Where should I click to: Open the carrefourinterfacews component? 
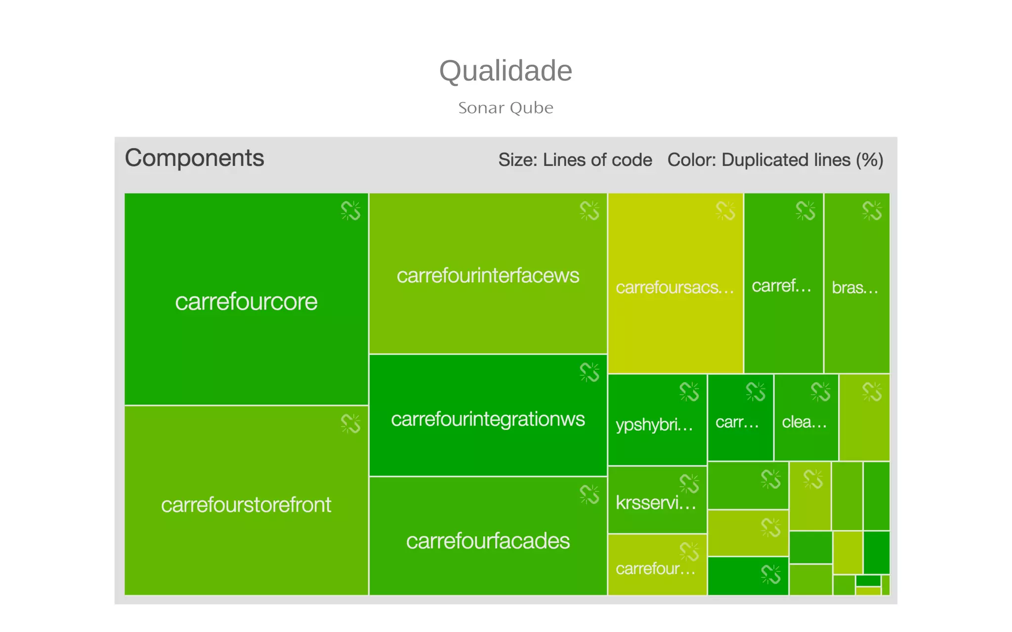point(488,276)
